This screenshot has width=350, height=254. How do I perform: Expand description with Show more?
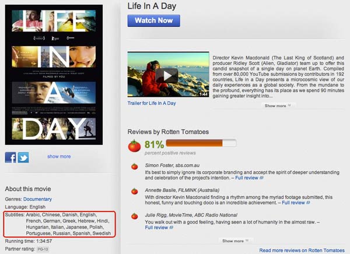278,105
